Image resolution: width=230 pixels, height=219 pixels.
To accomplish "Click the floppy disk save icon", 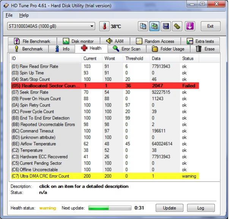I will pyautogui.click(x=166, y=26).
